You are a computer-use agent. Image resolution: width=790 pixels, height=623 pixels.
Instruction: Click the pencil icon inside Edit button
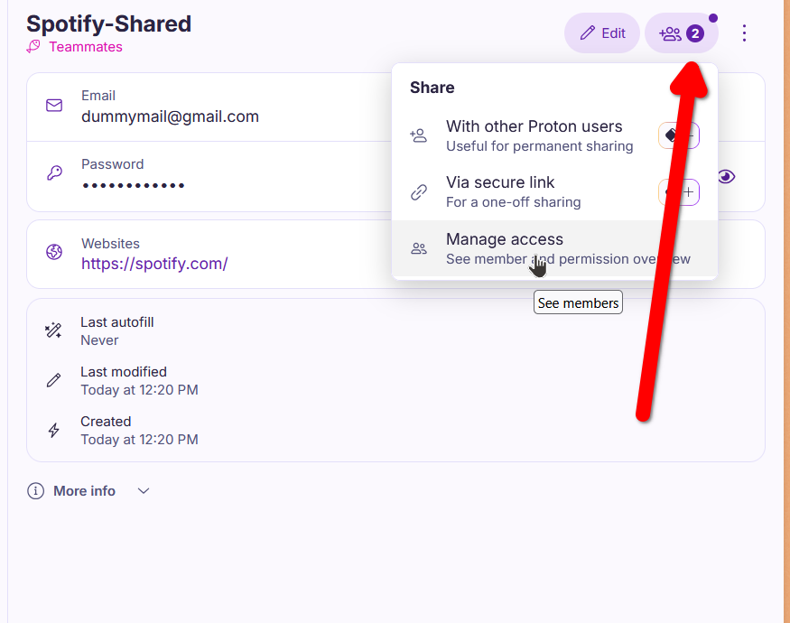pyautogui.click(x=588, y=33)
